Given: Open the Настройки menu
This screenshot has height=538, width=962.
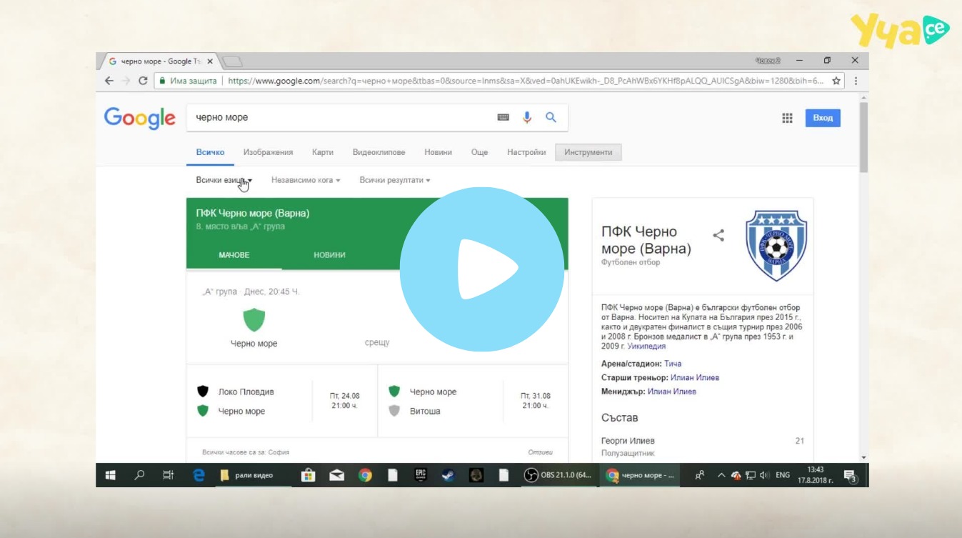Looking at the screenshot, I should pos(526,152).
